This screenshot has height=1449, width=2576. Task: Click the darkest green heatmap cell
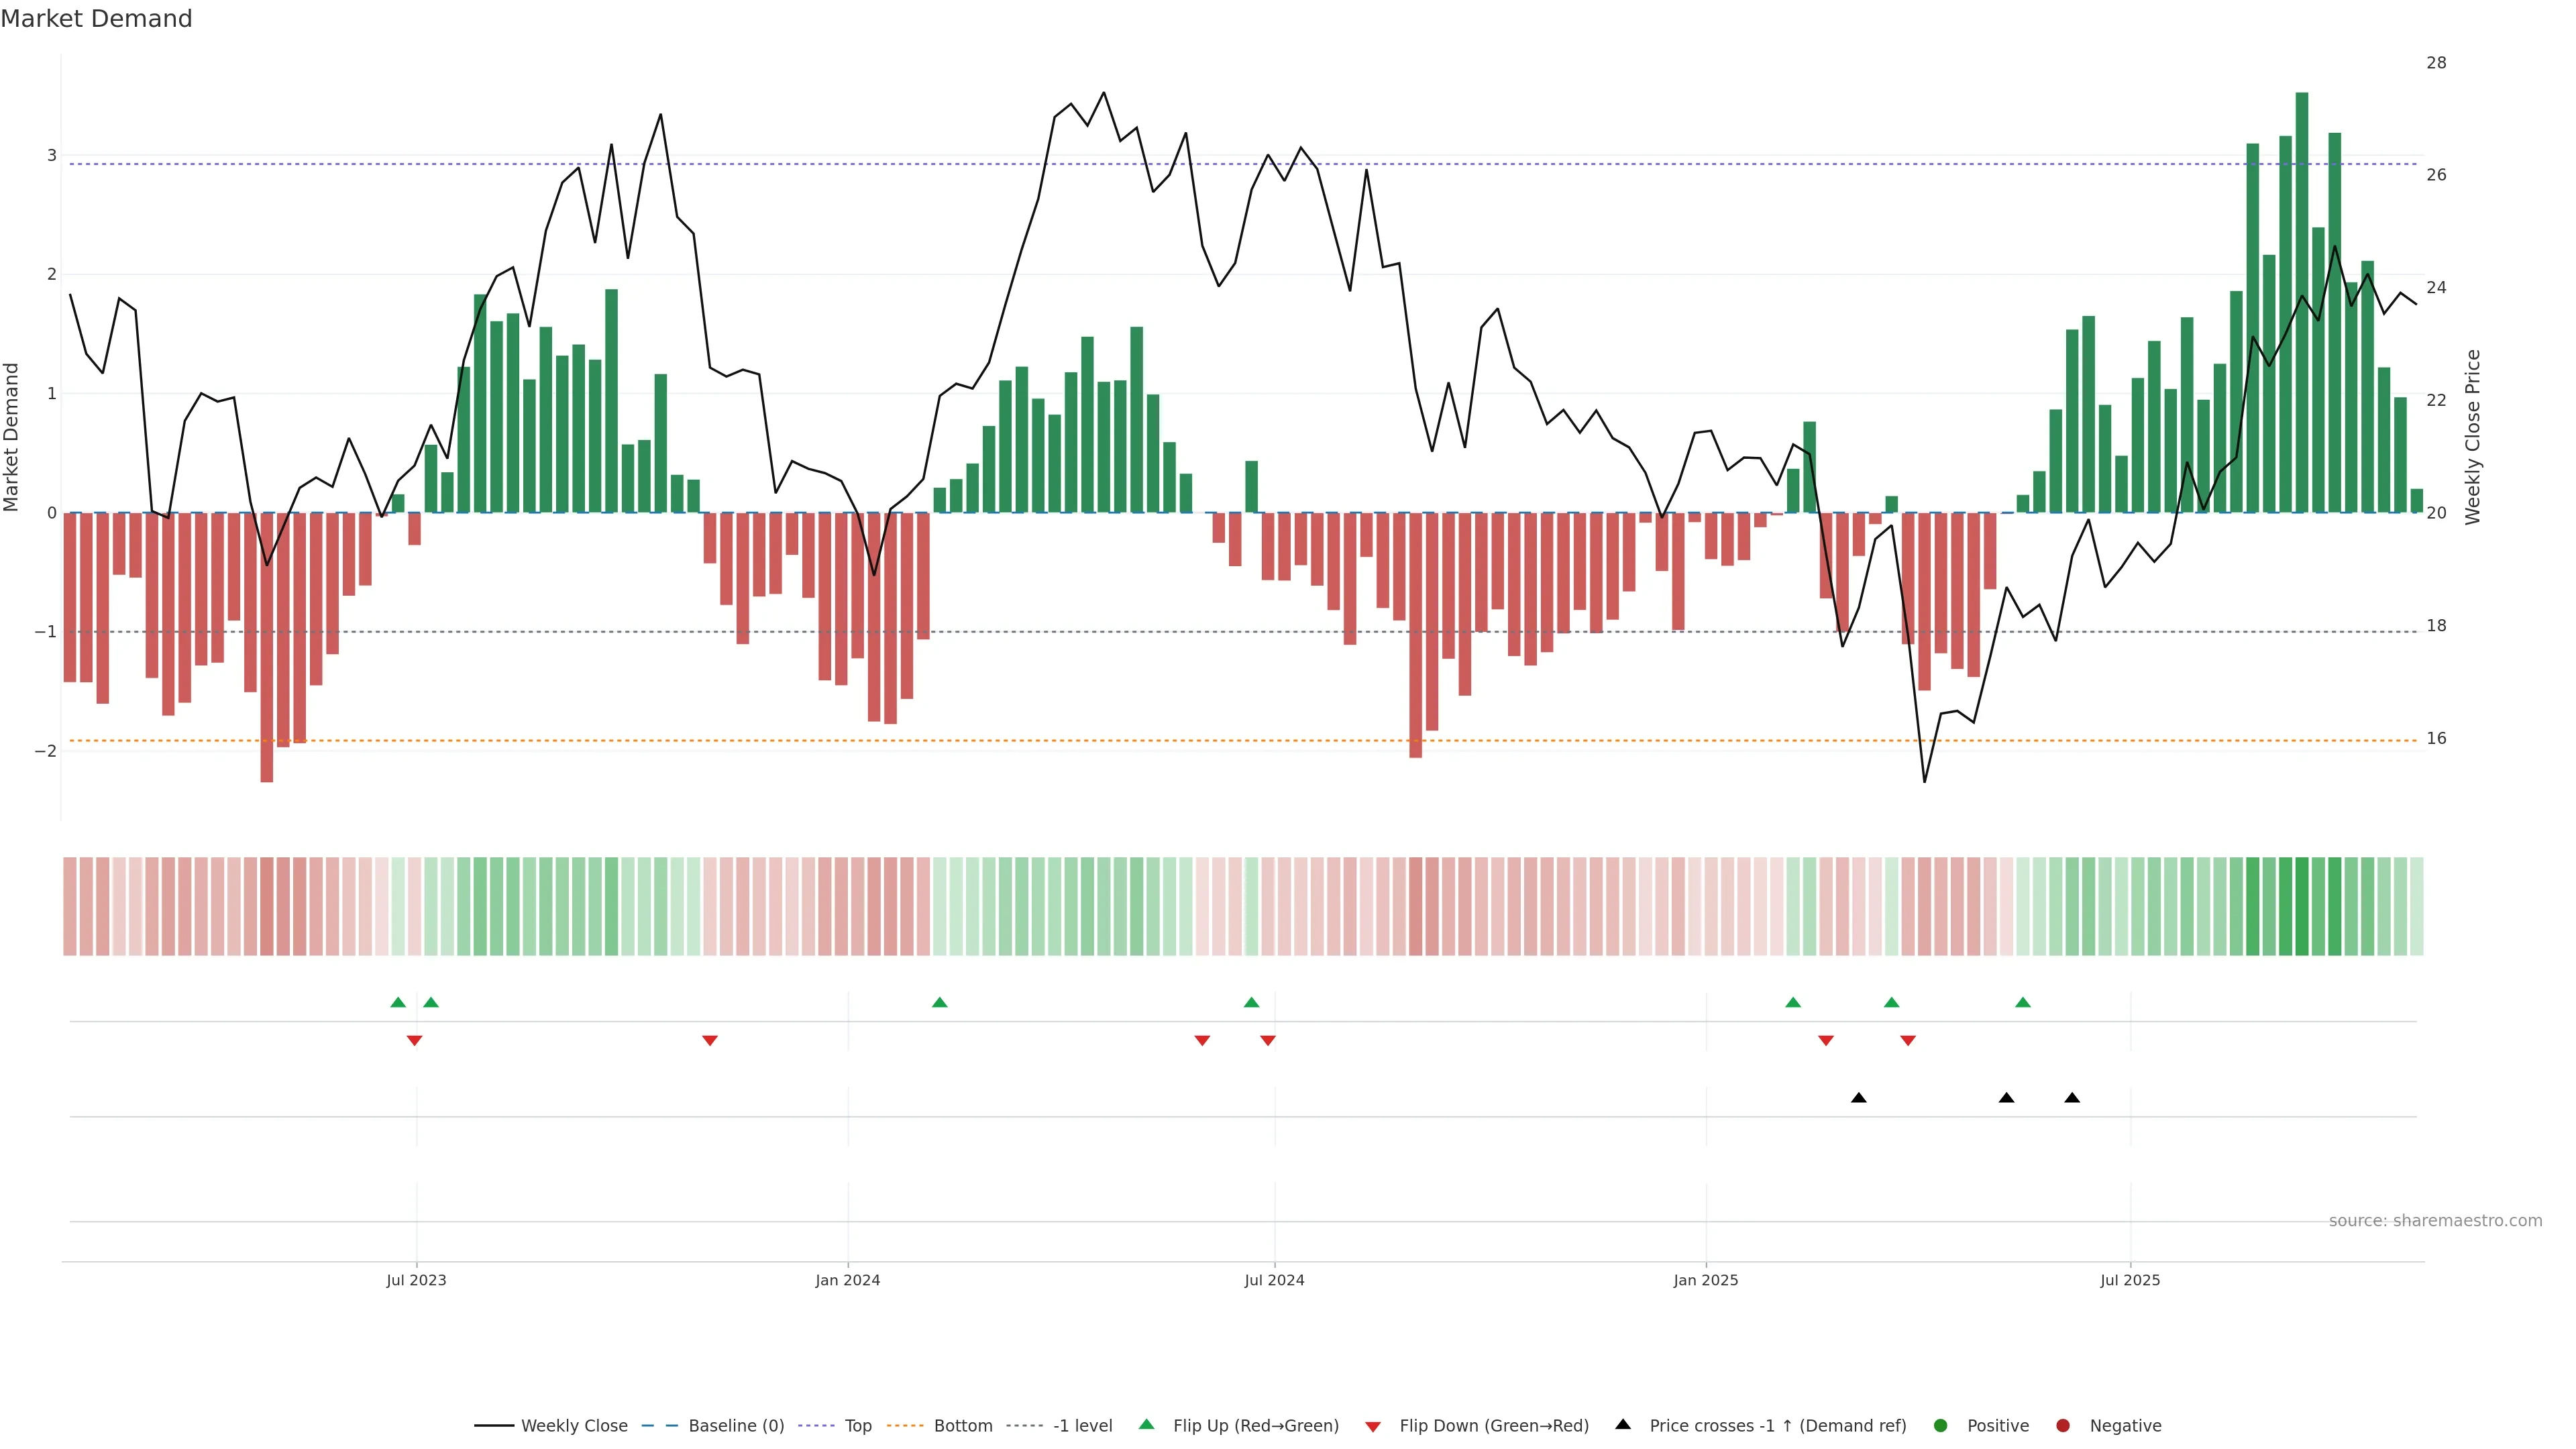[2302, 906]
